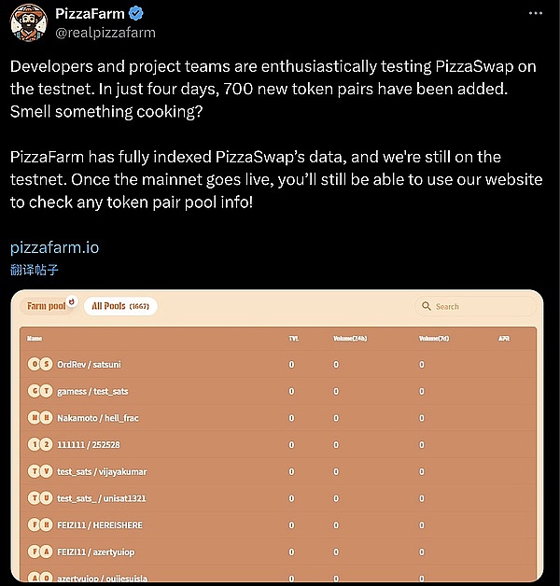Open the test_sats / vijayakumar pool row
This screenshot has width=560, height=586.
tap(102, 471)
